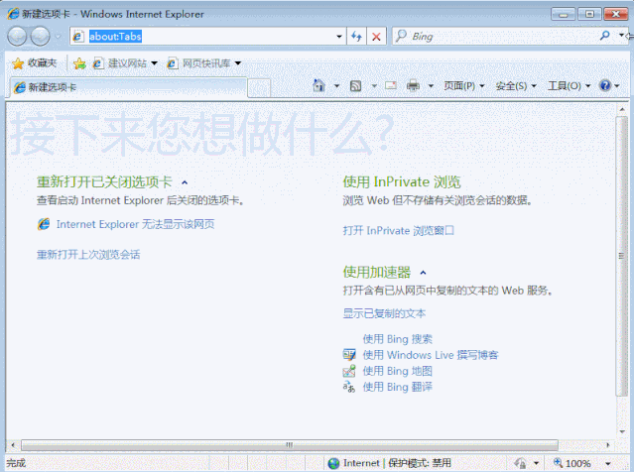
Task: Click the read mail envelope icon
Action: coord(391,85)
